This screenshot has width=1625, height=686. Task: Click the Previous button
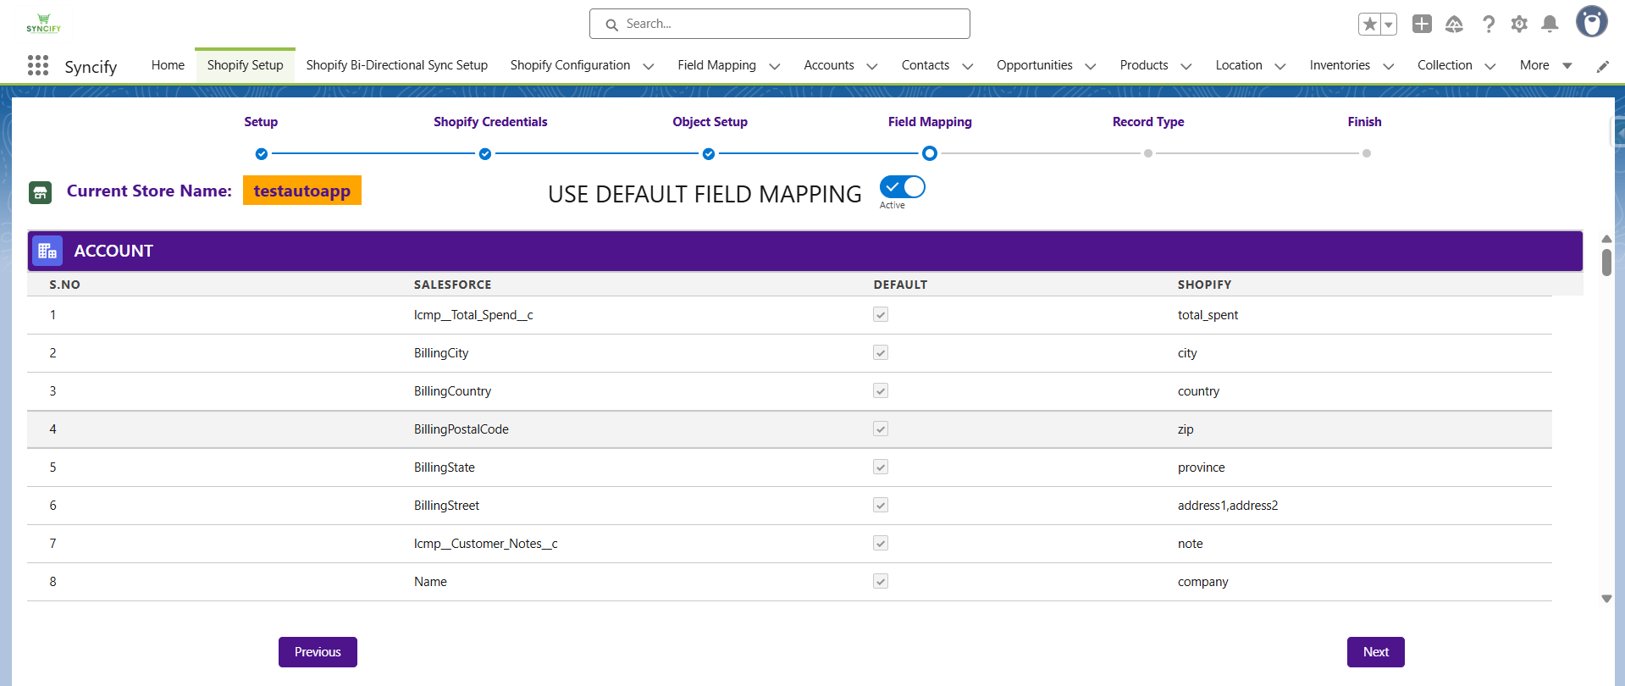pos(318,652)
